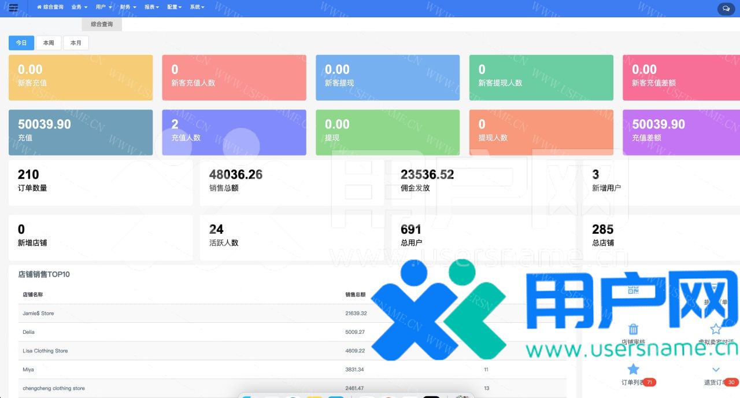This screenshot has width=740, height=398.
Task: Open the sidebar hamburger menu
Action: click(13, 8)
